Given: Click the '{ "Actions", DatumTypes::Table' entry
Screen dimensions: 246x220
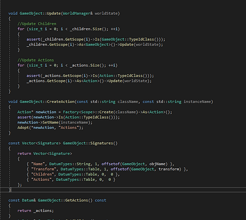Looking at the screenshot, I should tap(71, 180).
